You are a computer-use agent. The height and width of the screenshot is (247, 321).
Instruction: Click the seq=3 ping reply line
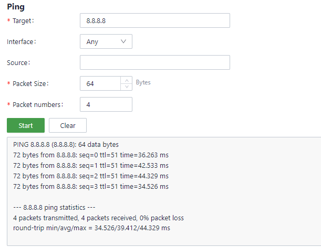(90, 187)
